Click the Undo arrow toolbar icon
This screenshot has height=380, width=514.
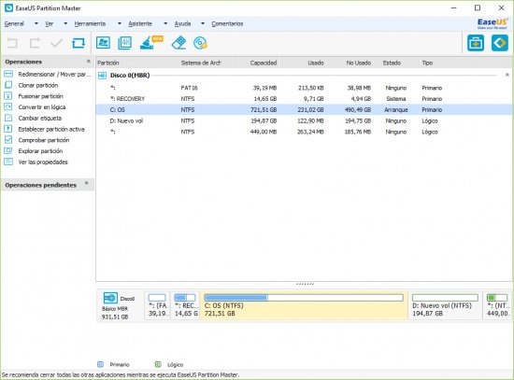(12, 43)
